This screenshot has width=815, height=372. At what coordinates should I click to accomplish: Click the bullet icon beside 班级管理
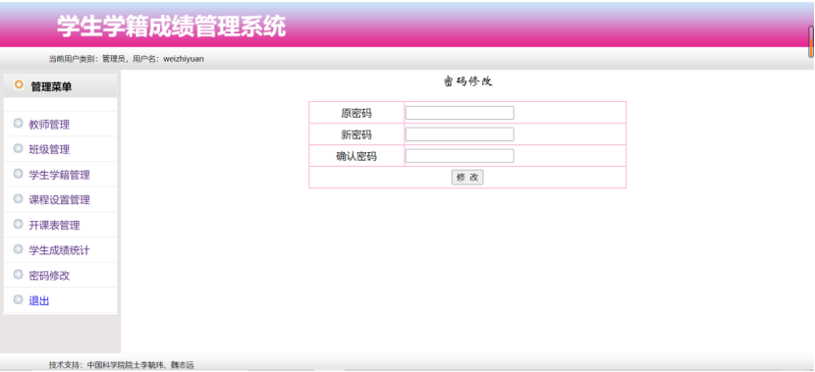(19, 148)
